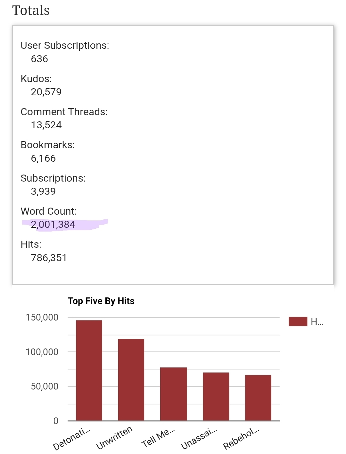The image size is (346, 454).
Task: Select the Unassai... bar in chart
Action: click(216, 396)
